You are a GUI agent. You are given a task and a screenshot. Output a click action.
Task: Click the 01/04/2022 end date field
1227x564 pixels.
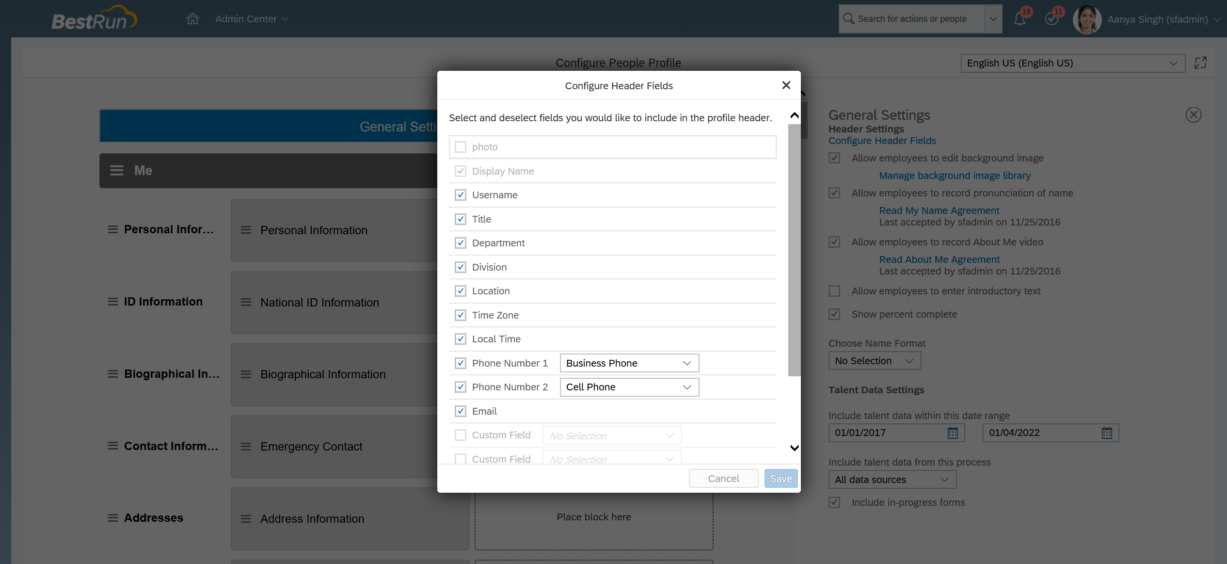pyautogui.click(x=1051, y=433)
